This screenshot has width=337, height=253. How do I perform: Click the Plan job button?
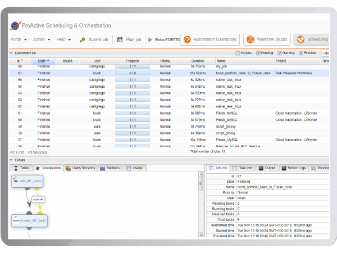tap(129, 39)
